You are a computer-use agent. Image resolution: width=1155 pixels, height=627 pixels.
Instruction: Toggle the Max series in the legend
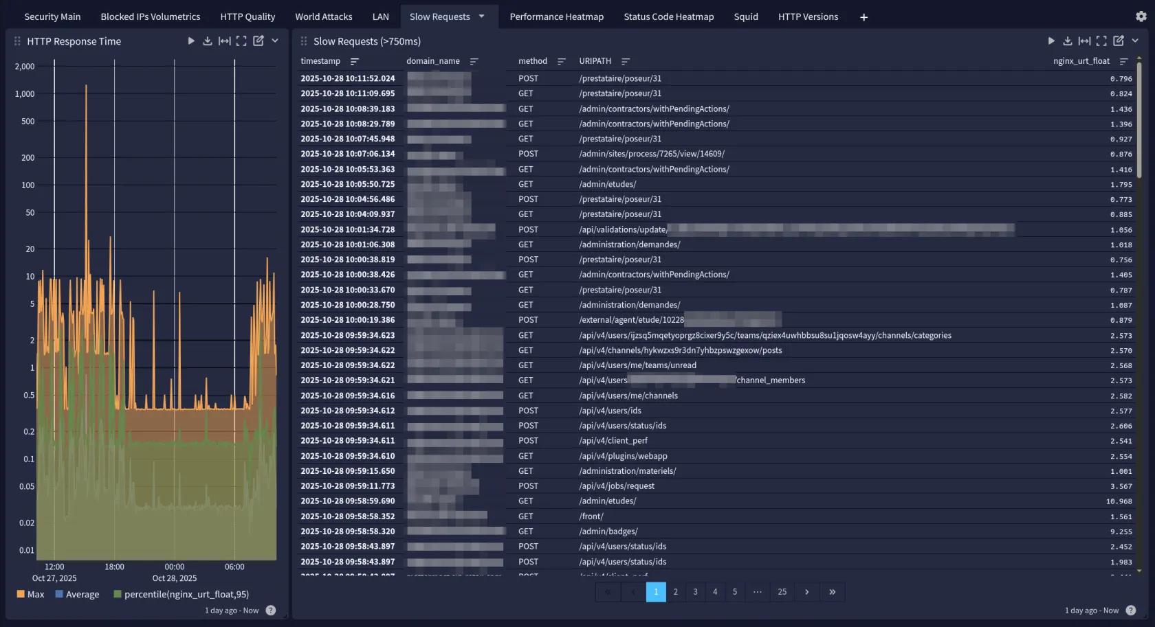tap(30, 595)
